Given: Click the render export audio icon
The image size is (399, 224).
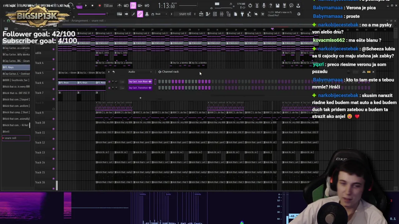Looking at the screenshot, I should coord(284,6).
